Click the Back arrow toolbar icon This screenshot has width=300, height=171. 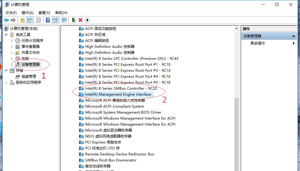(6, 20)
